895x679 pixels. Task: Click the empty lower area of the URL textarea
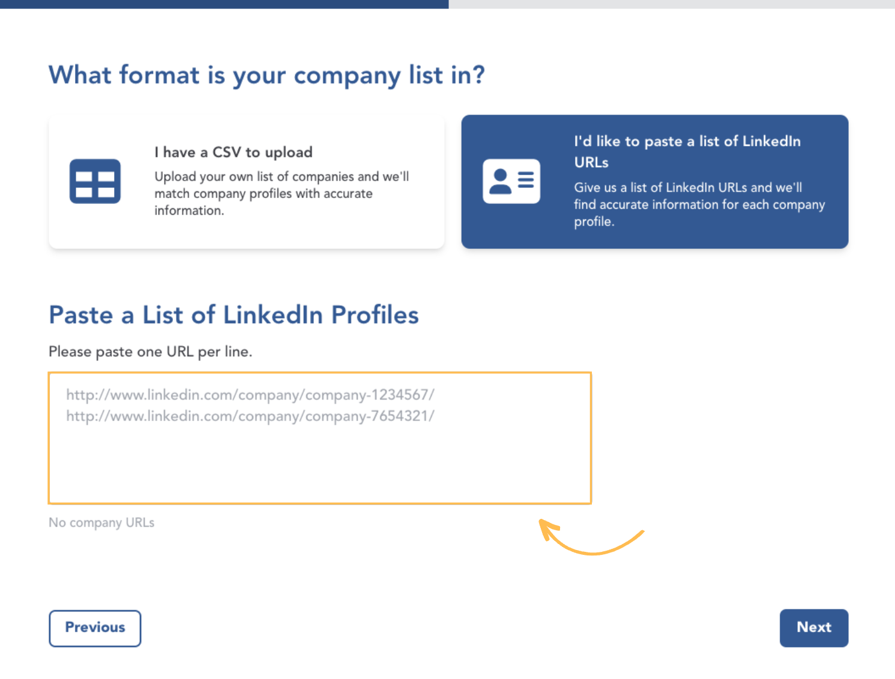(320, 465)
